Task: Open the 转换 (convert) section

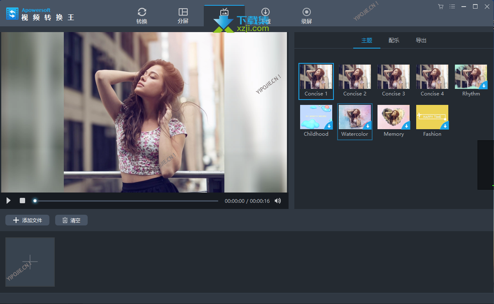Action: pyautogui.click(x=142, y=16)
